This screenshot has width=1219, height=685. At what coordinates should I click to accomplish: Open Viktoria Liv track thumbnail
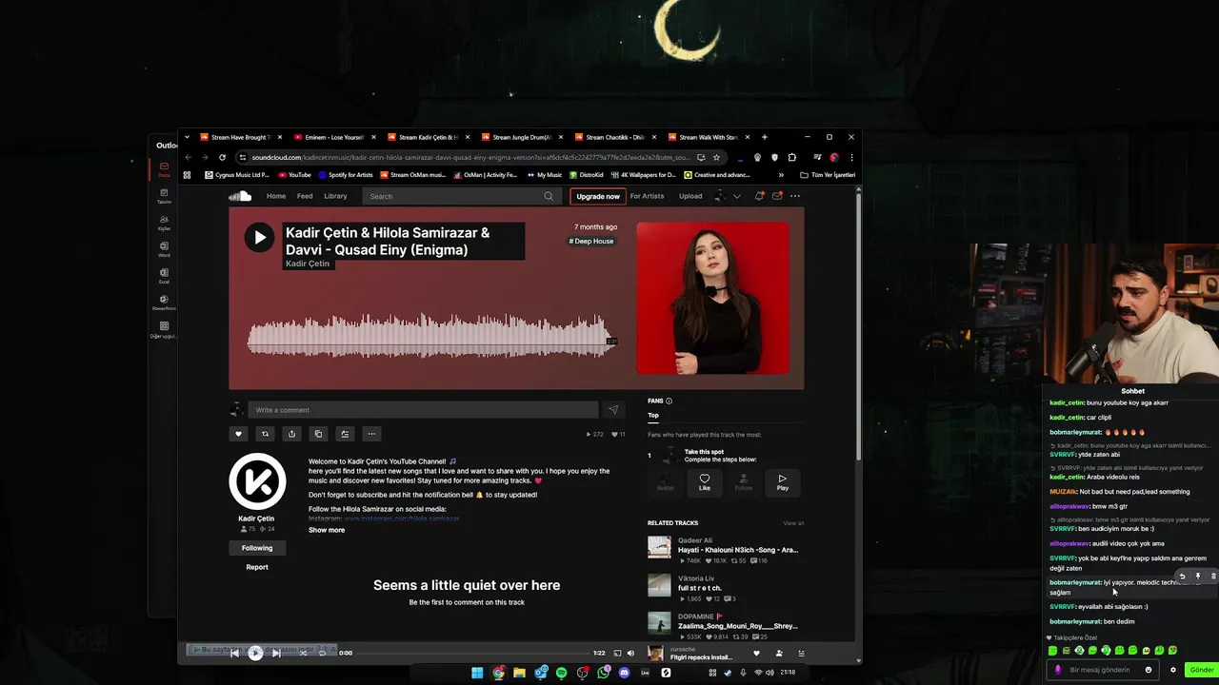(659, 584)
